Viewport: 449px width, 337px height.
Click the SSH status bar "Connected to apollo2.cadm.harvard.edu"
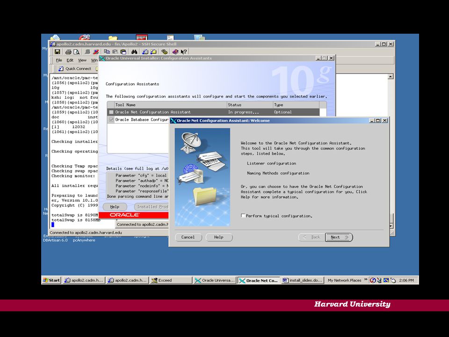click(86, 233)
